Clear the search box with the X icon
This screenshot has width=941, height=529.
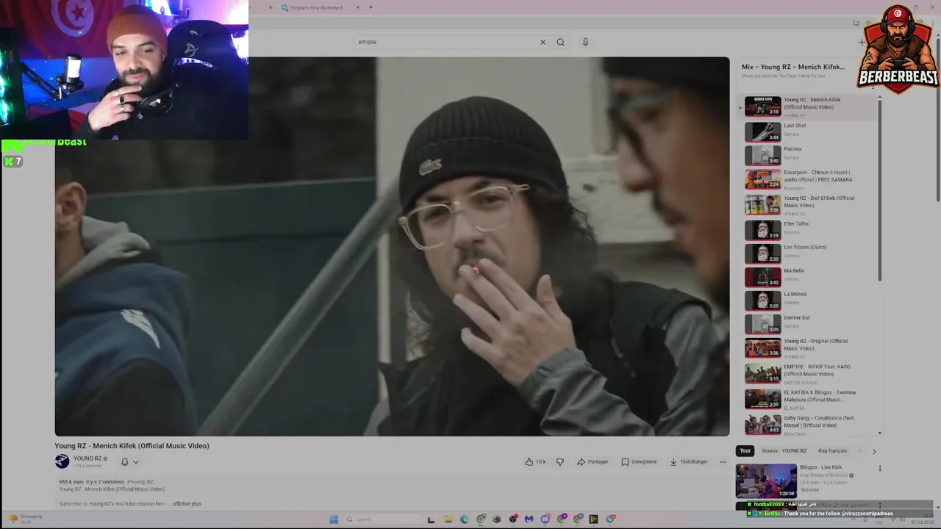tap(543, 42)
